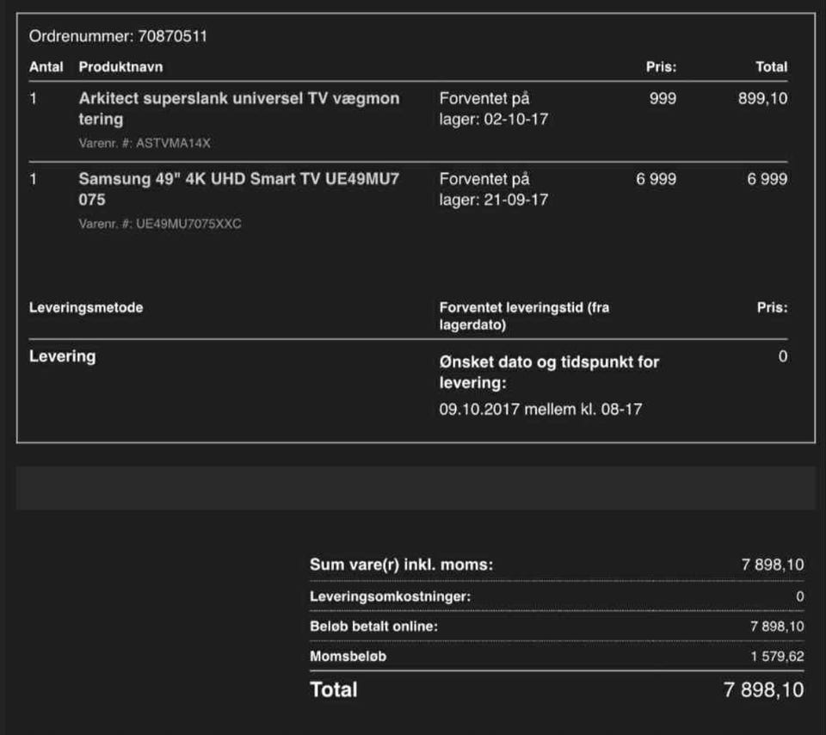Click the Sum vare(r) inkl. moms label
826x735 pixels.
coord(401,565)
